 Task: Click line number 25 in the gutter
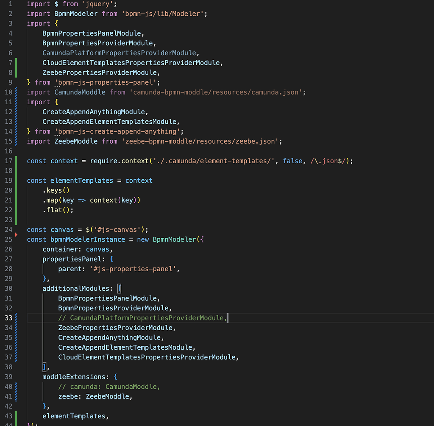click(8, 239)
